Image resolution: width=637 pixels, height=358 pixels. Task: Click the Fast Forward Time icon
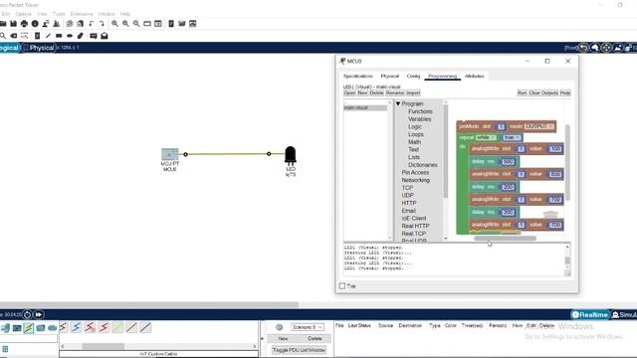pyautogui.click(x=38, y=314)
